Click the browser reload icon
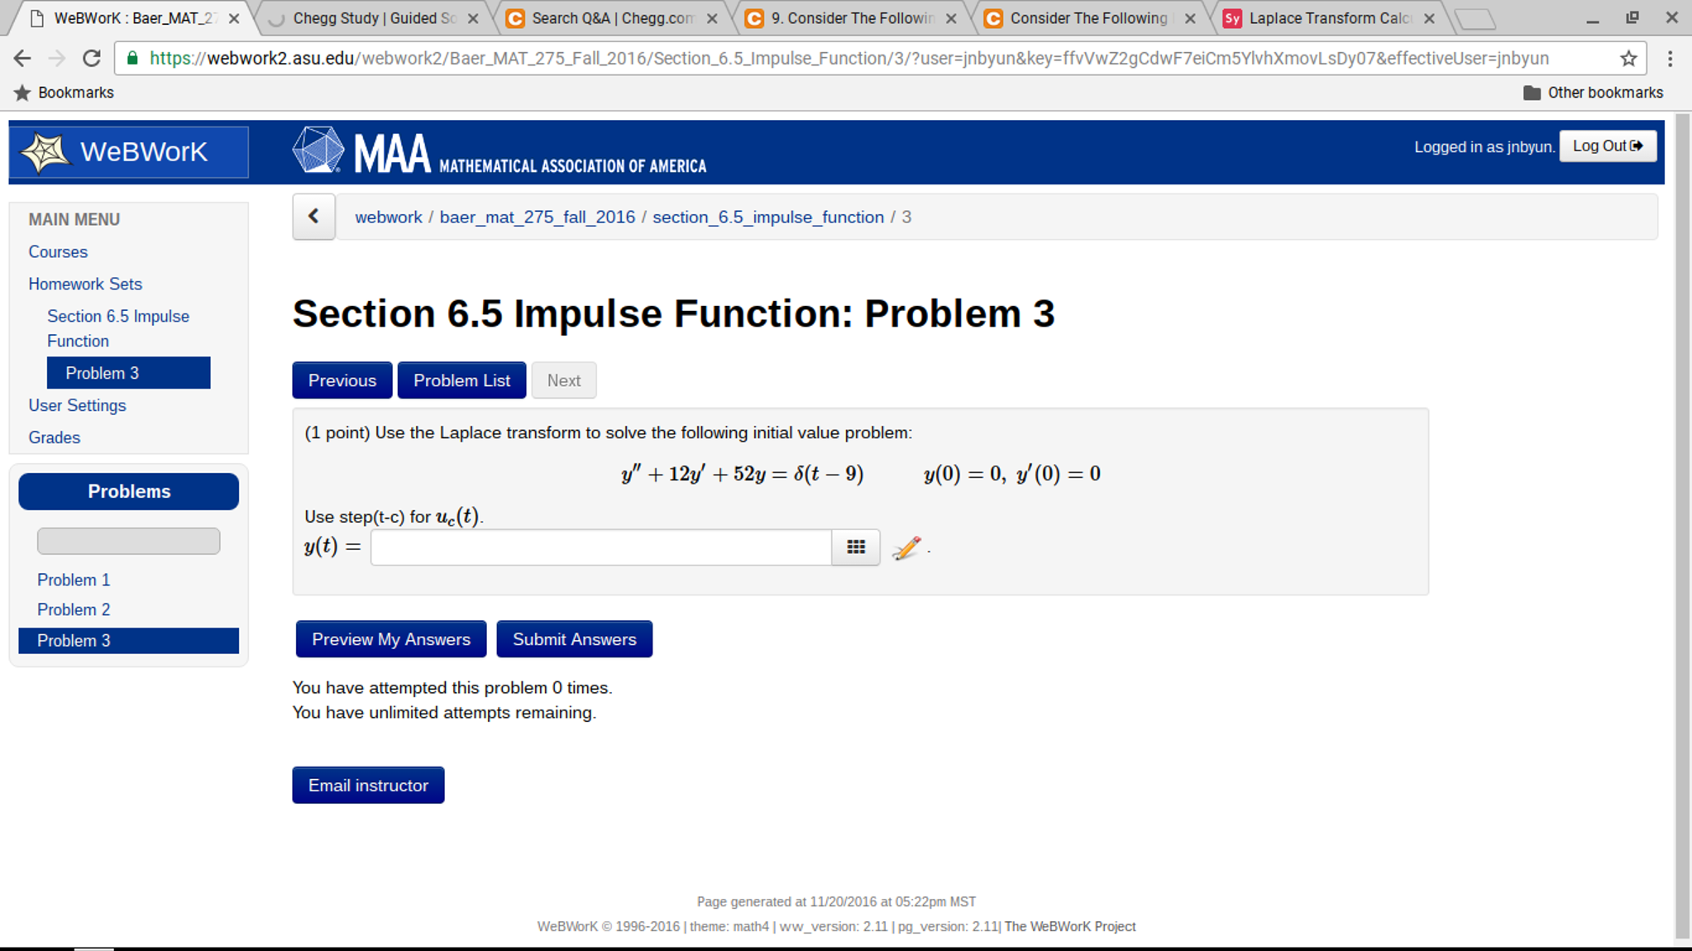1692x951 pixels. point(92,58)
